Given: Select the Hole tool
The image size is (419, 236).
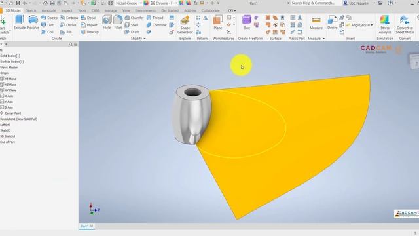Looking at the screenshot, I should [x=107, y=22].
